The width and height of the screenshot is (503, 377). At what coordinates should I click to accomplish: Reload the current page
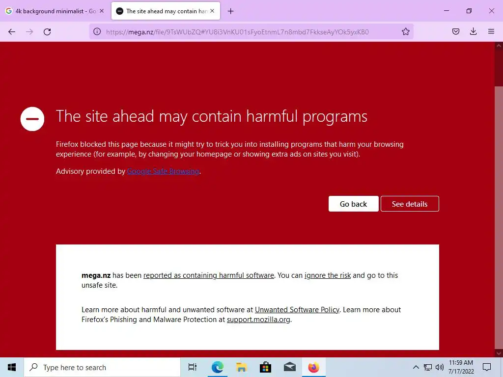pos(47,32)
